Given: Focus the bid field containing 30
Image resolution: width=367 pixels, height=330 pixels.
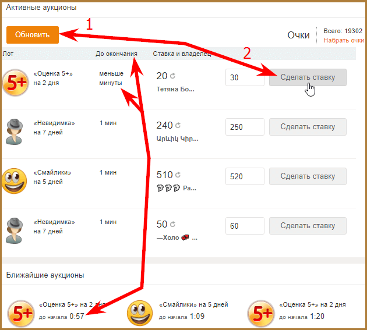Looking at the screenshot, I should [x=245, y=77].
